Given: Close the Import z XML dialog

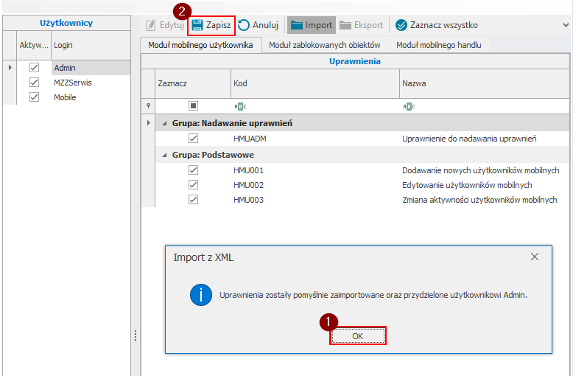Looking at the screenshot, I should pyautogui.click(x=535, y=257).
